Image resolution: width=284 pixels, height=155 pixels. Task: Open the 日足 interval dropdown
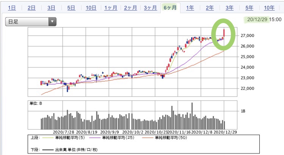point(31,21)
